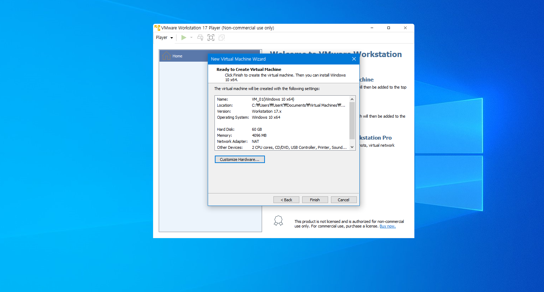Click the license ribbon badge icon
This screenshot has height=292, width=544.
(x=278, y=221)
